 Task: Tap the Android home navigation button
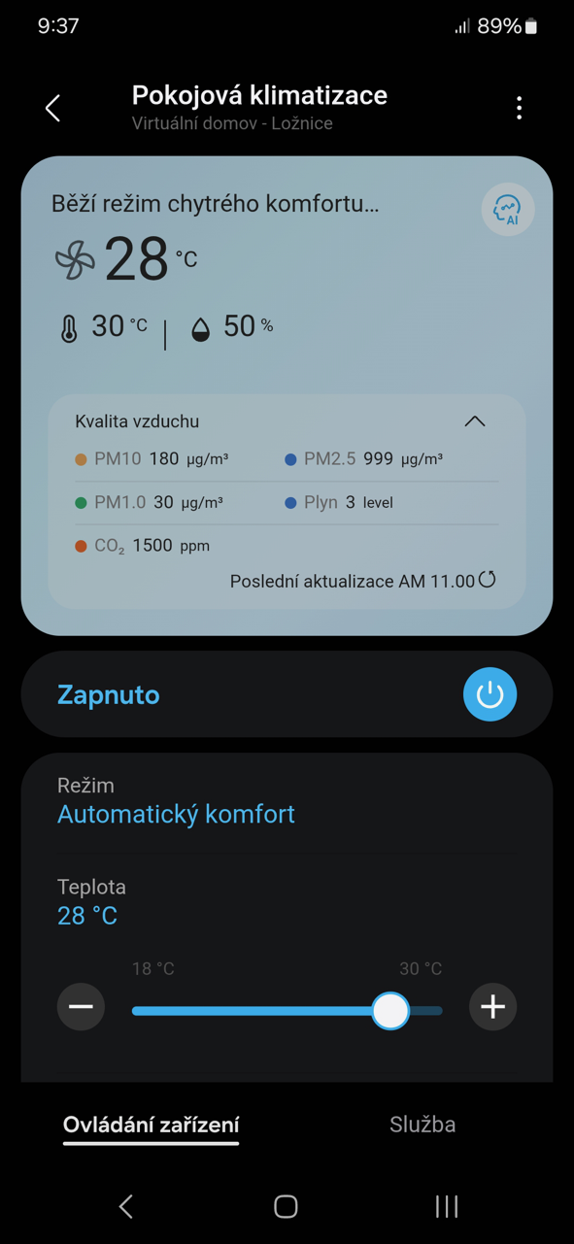click(x=286, y=1206)
